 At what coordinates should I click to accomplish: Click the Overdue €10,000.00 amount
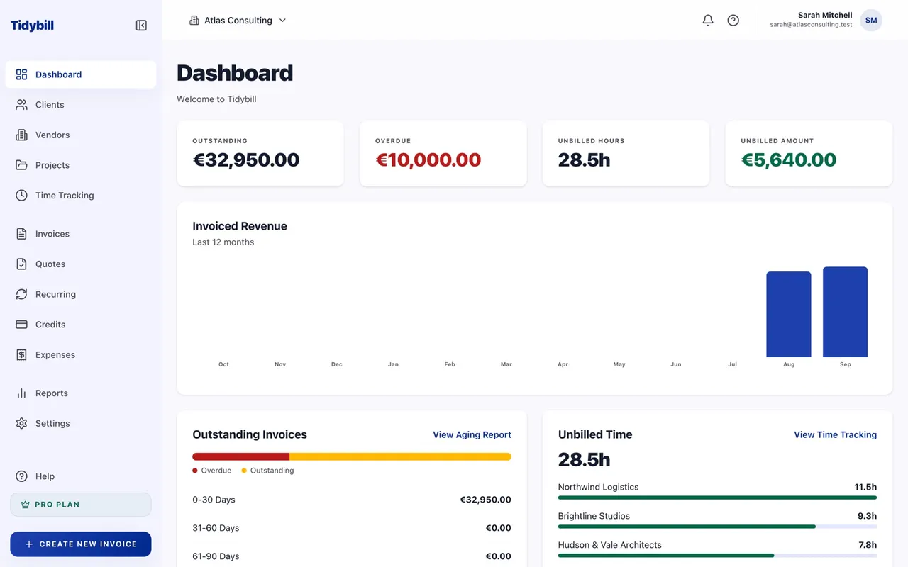pyautogui.click(x=428, y=160)
